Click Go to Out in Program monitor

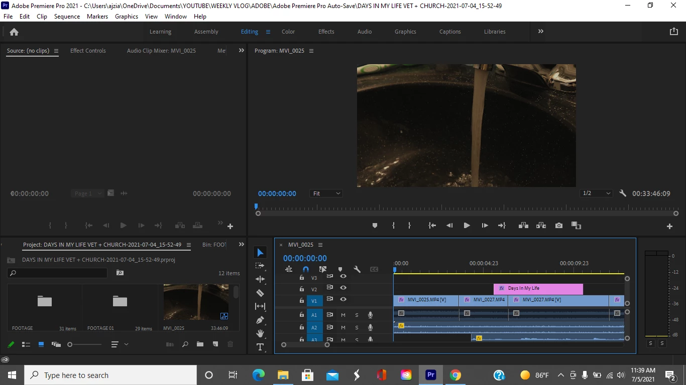[x=502, y=226]
